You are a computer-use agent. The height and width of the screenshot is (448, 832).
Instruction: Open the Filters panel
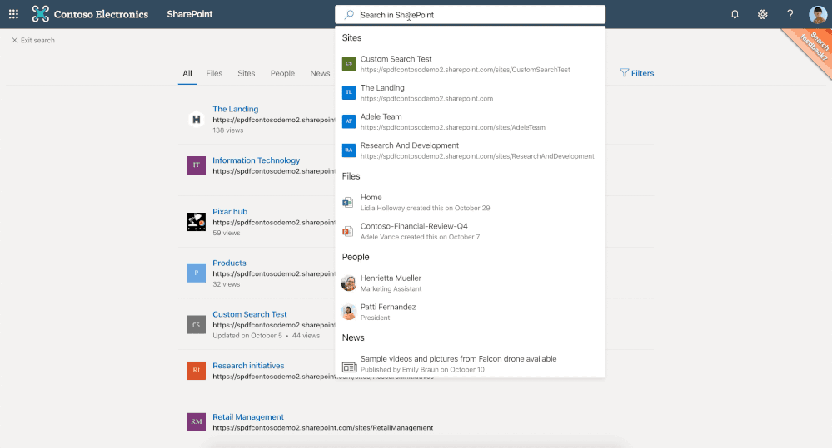637,73
